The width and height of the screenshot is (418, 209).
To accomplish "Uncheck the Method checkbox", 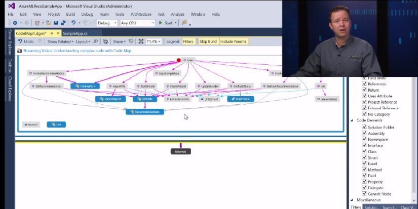I will pyautogui.click(x=364, y=170).
